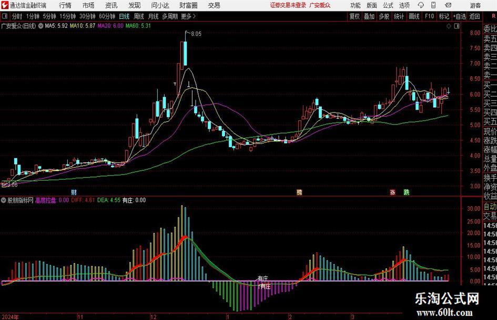Expand the 股朋指标网 indicator dropdown arrow

[x=4, y=200]
